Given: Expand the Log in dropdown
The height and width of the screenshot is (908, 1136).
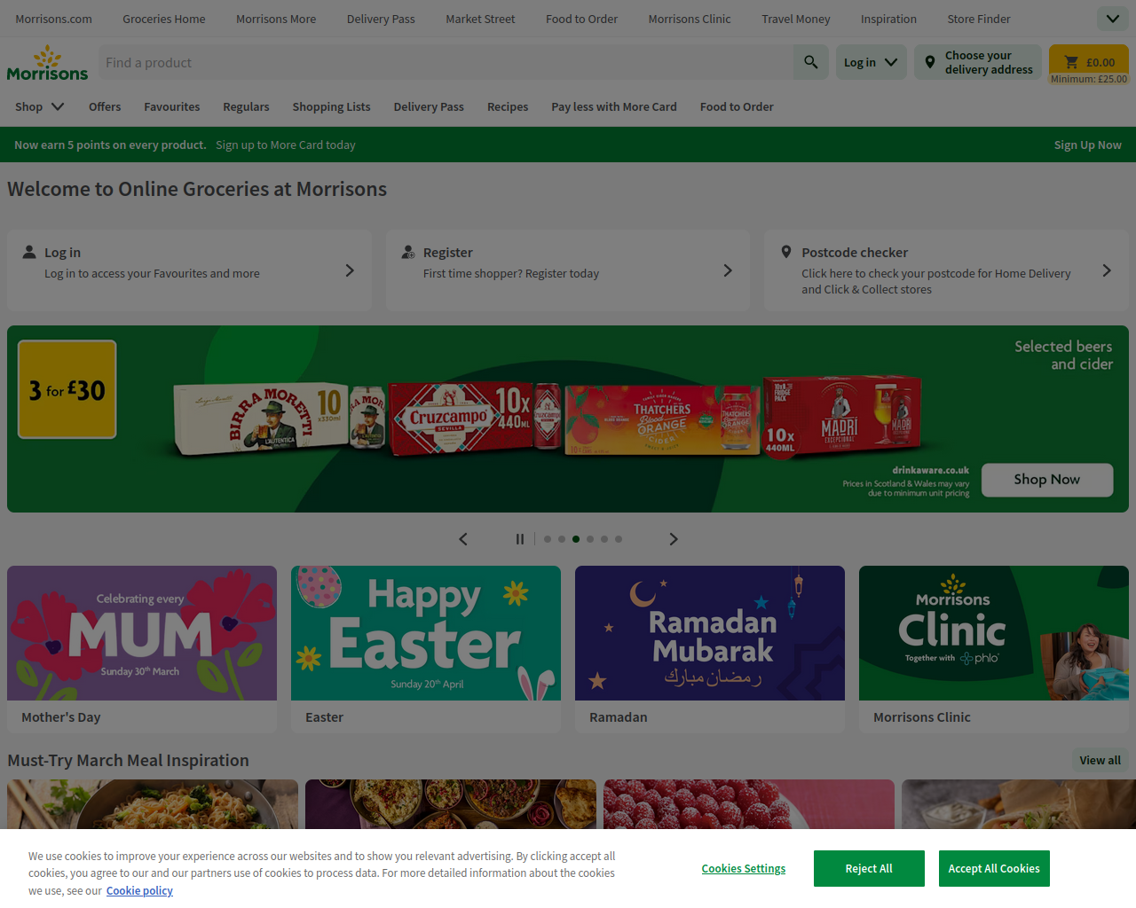Looking at the screenshot, I should pyautogui.click(x=871, y=62).
